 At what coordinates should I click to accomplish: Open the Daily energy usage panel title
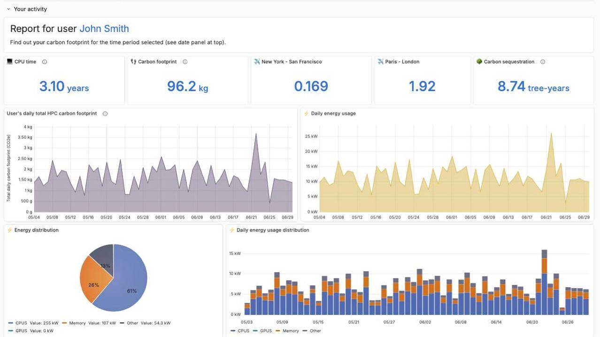(333, 114)
